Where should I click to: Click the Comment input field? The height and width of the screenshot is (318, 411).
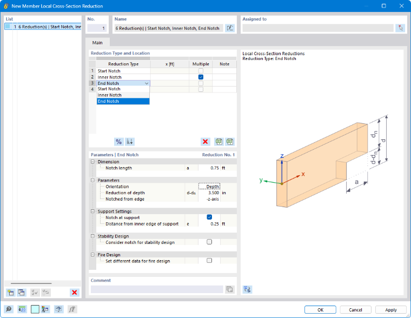[157, 289]
